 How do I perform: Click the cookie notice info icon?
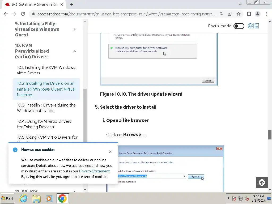tap(15, 150)
